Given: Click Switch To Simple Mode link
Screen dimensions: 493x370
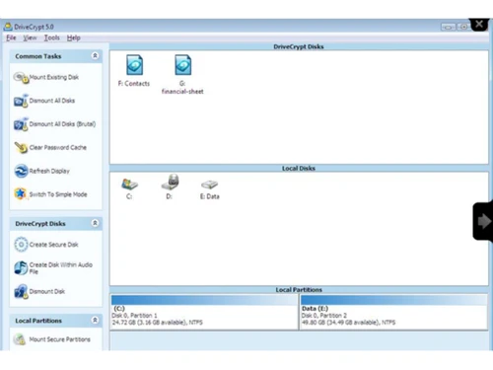Looking at the screenshot, I should coord(58,194).
